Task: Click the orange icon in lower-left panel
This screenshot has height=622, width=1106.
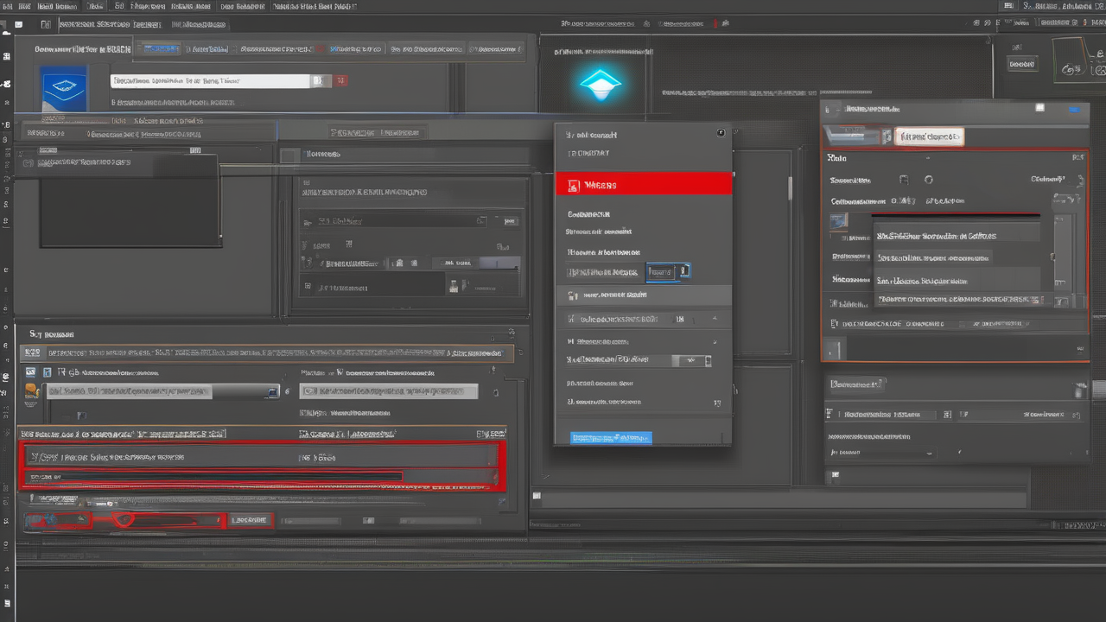Action: point(32,391)
